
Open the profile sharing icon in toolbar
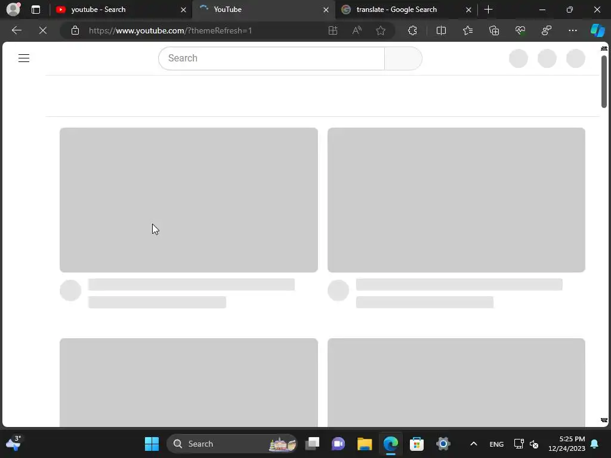tap(547, 30)
